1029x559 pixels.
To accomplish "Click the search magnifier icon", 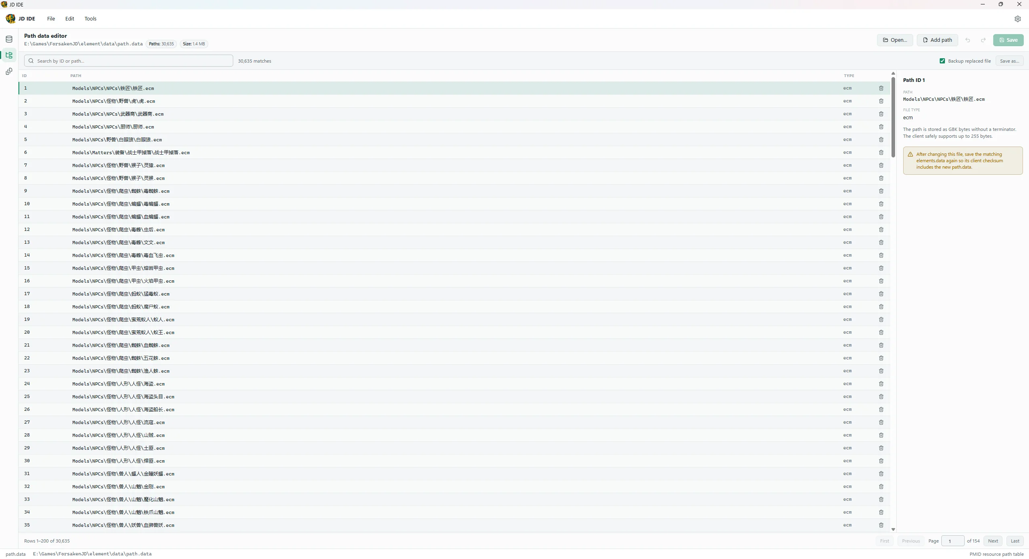I will (31, 61).
